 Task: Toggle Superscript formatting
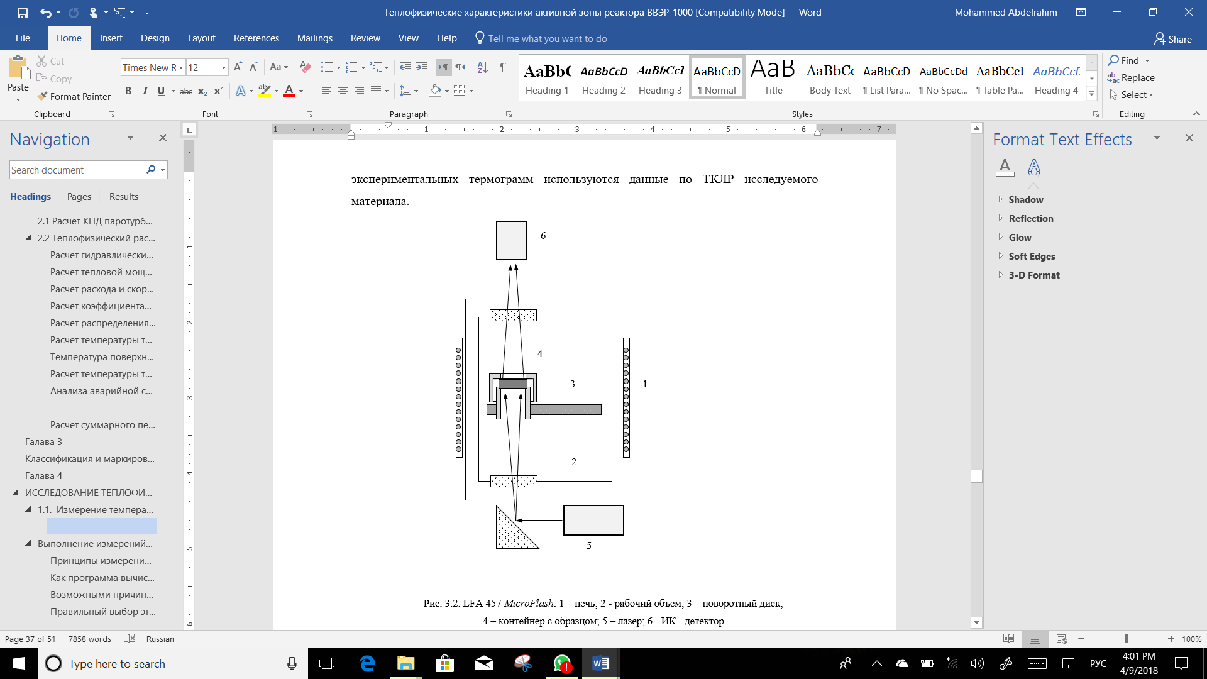(219, 91)
